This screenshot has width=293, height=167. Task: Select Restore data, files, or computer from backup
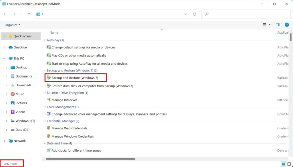92,86
